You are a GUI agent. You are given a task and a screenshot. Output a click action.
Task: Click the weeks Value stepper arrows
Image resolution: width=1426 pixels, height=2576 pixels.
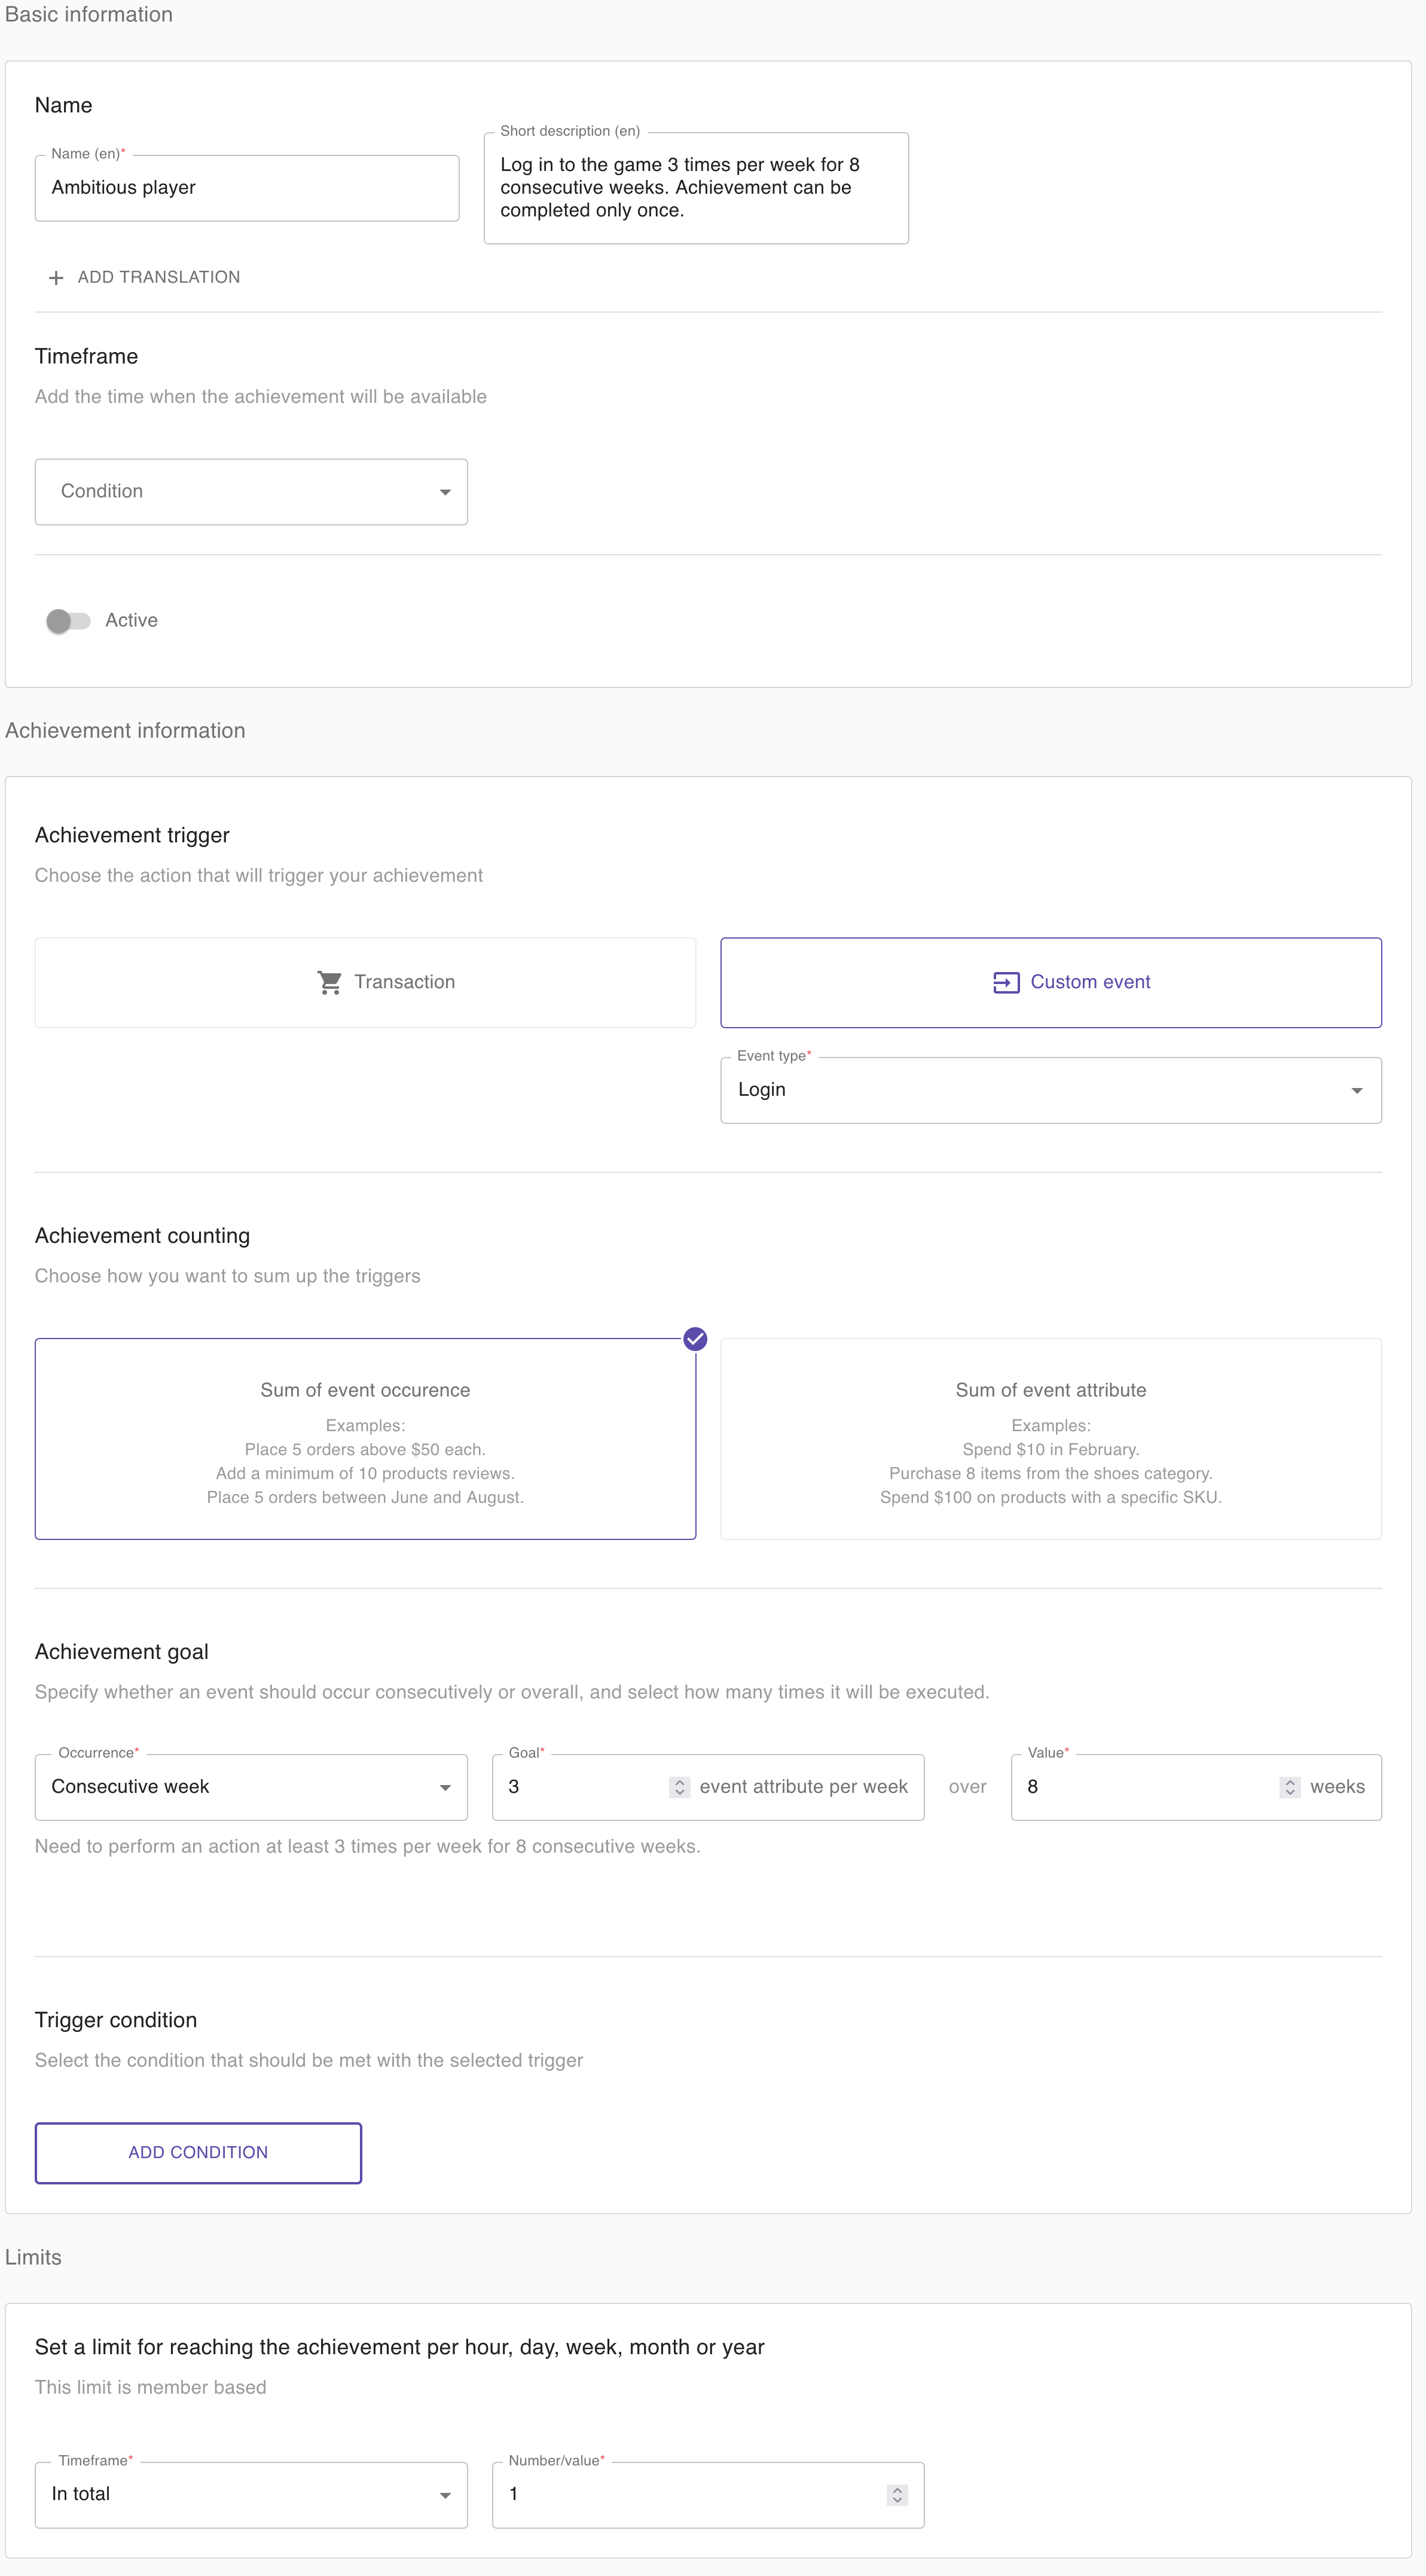tap(1290, 1787)
